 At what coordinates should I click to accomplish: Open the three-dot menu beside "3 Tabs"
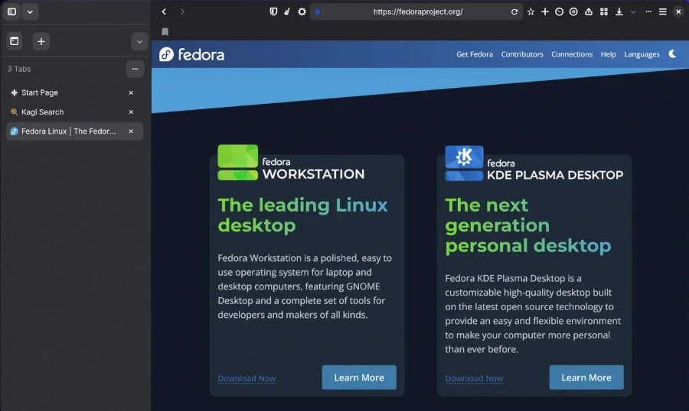[135, 69]
